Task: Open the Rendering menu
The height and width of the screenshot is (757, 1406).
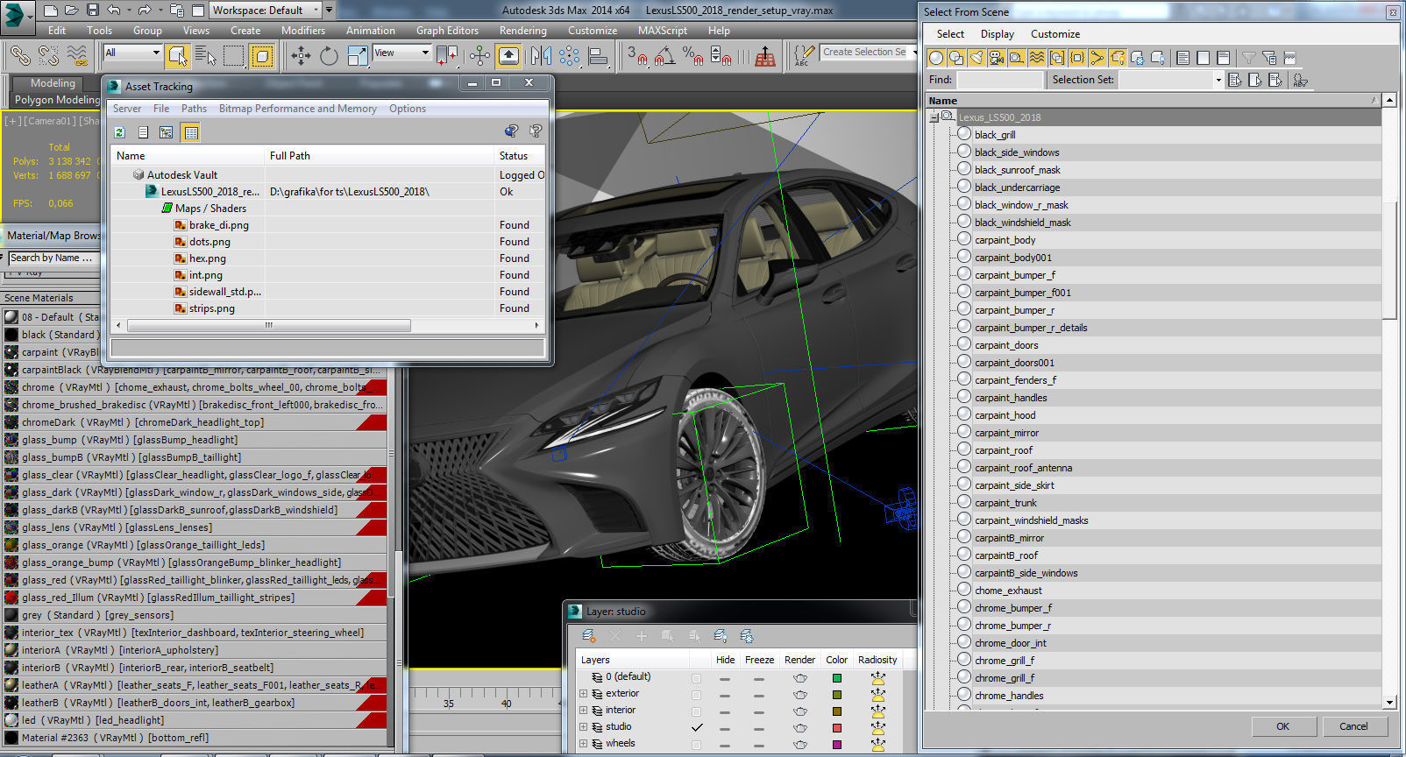Action: [523, 31]
